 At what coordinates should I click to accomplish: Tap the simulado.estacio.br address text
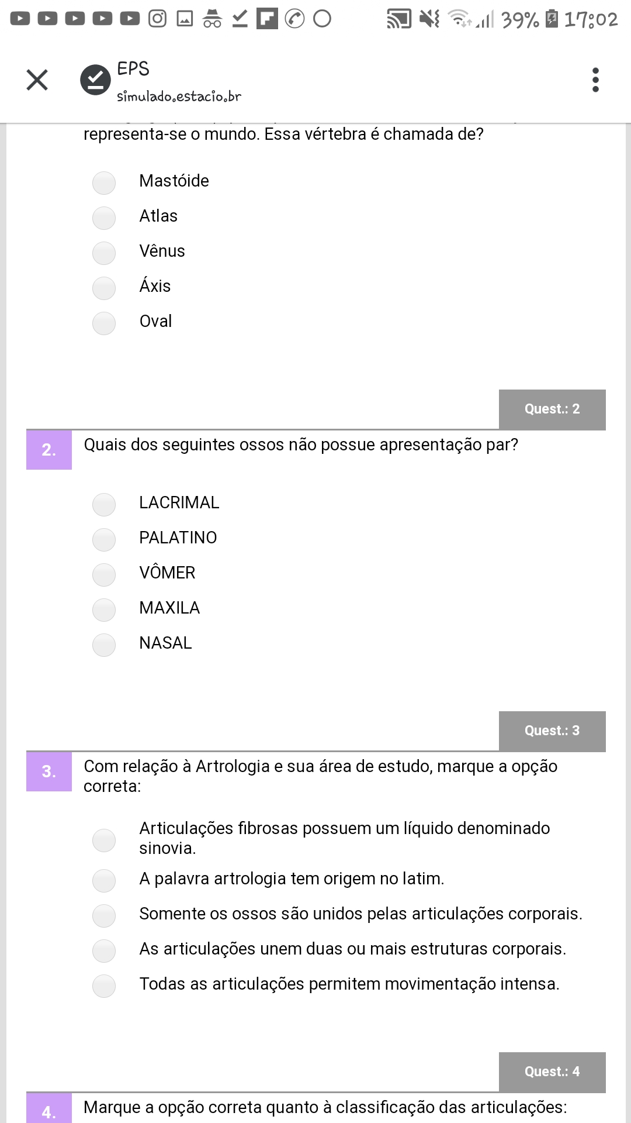pyautogui.click(x=179, y=97)
